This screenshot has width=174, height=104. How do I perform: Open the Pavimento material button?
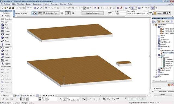tap(158, 13)
